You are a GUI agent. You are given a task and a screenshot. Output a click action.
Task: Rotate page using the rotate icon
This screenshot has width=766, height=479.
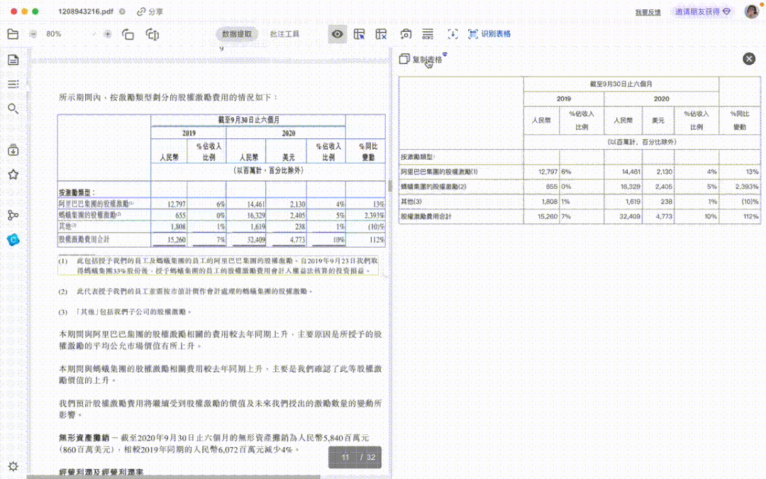pyautogui.click(x=128, y=34)
